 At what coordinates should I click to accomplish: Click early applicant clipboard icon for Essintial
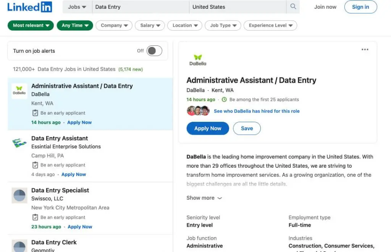pyautogui.click(x=35, y=165)
